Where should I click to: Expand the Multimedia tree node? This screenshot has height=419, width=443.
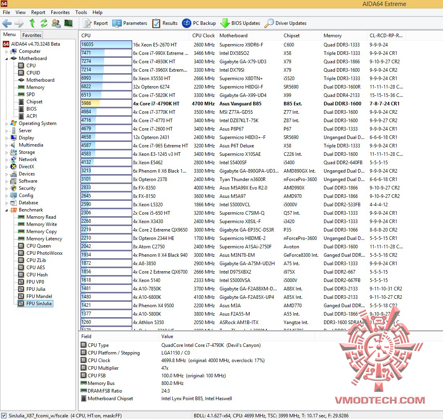[6, 145]
